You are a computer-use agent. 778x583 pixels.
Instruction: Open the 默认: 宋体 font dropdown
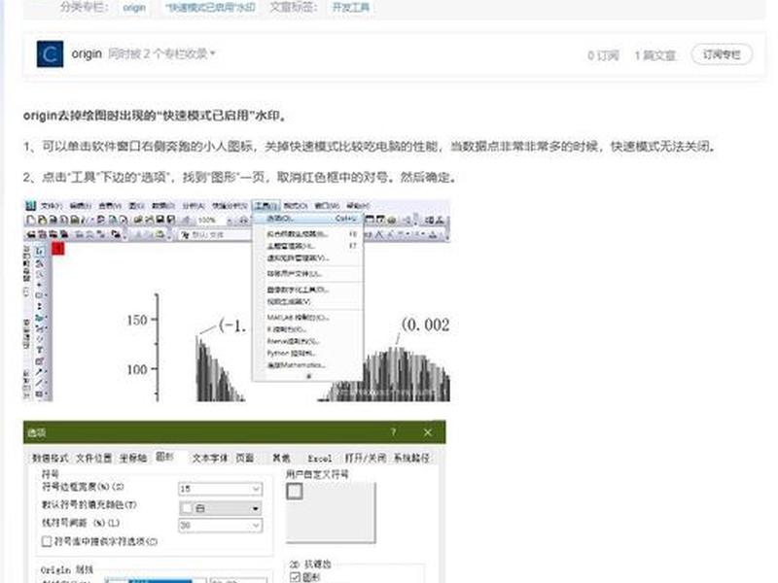tap(214, 234)
